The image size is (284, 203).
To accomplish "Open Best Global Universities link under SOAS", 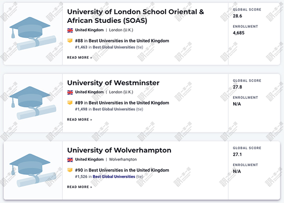I will (114, 47).
